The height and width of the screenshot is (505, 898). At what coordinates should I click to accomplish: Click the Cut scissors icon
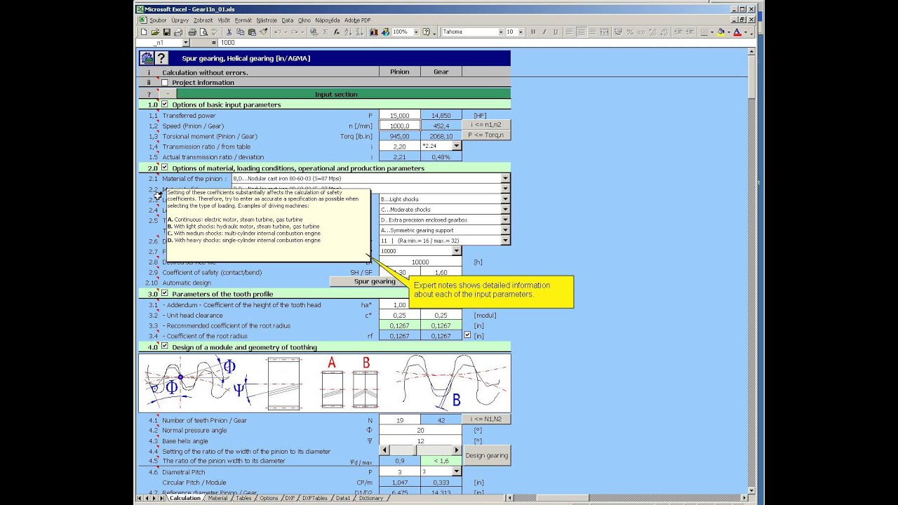[x=228, y=32]
